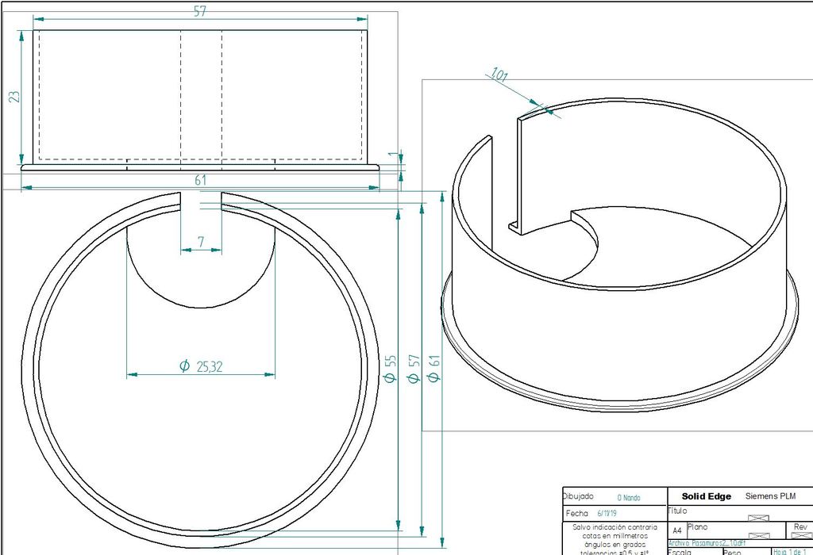Select the Ø 25,32 diameter dimension
The image size is (813, 555).
(x=201, y=366)
